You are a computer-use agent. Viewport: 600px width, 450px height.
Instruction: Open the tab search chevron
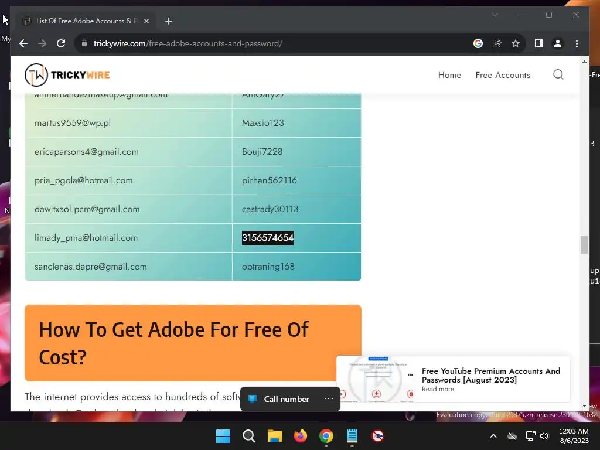pyautogui.click(x=495, y=15)
